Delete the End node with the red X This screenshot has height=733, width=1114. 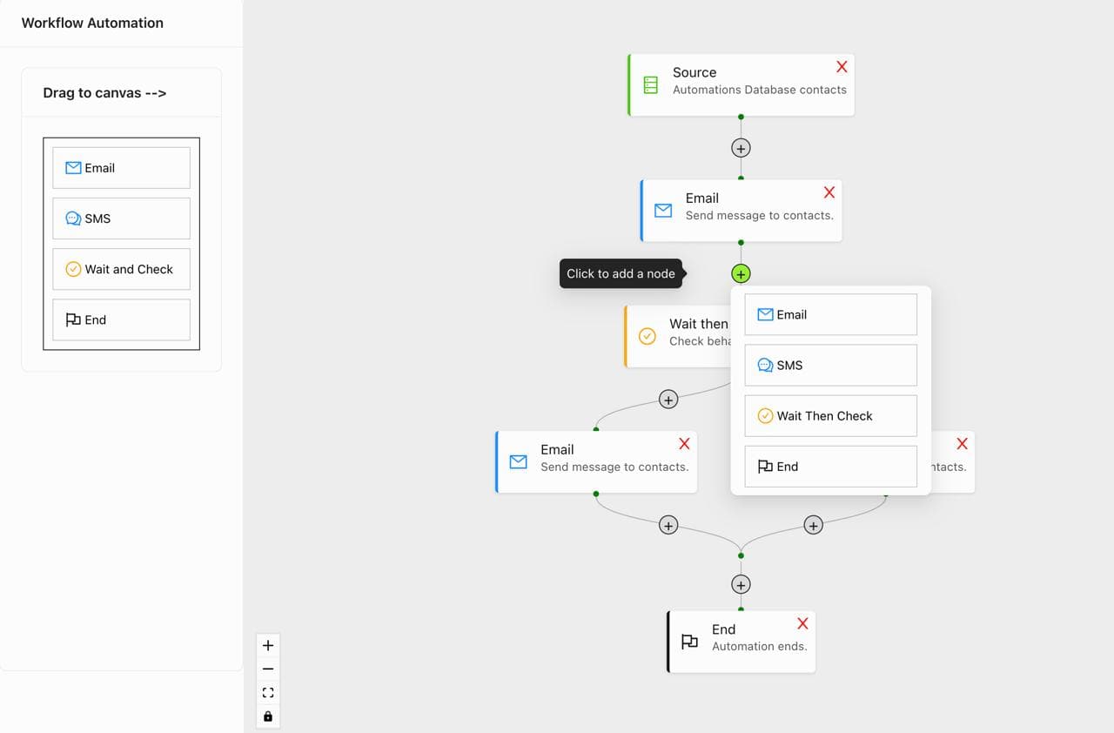[x=802, y=623]
